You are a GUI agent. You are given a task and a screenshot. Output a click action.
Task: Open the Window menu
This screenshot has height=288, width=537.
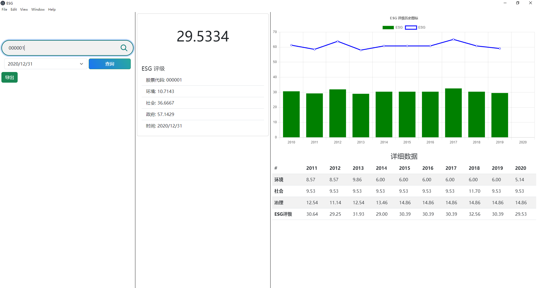[38, 9]
